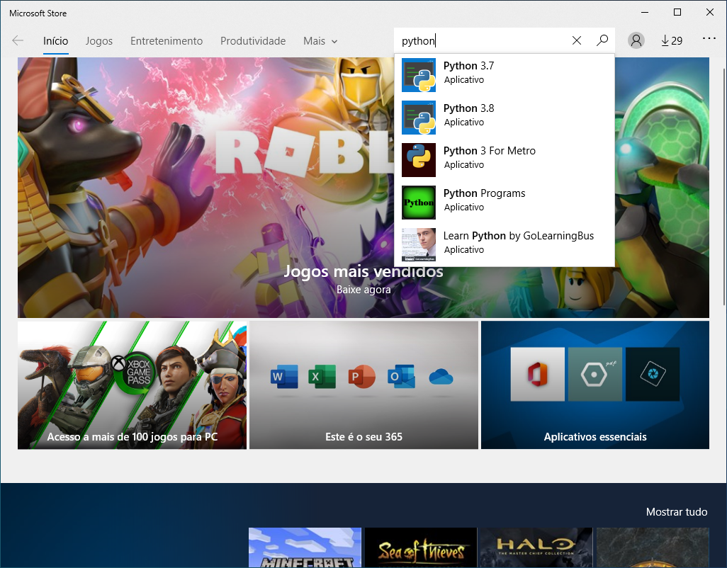Click the back arrow icon
727x568 pixels.
click(x=18, y=41)
